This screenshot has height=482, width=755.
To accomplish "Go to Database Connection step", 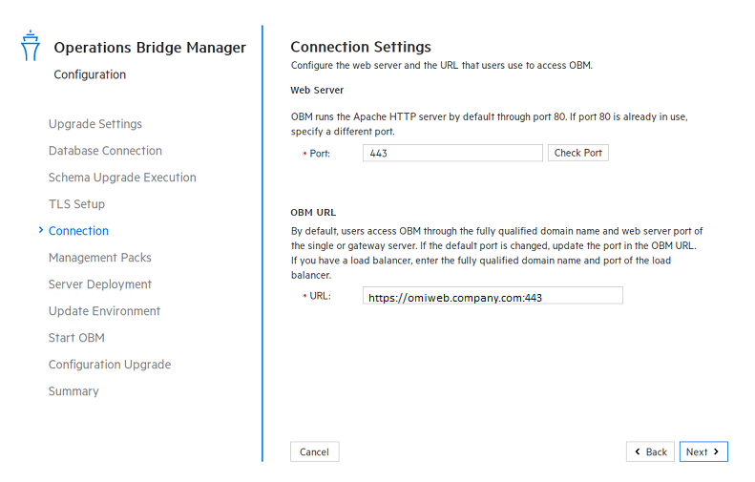I will pyautogui.click(x=105, y=151).
